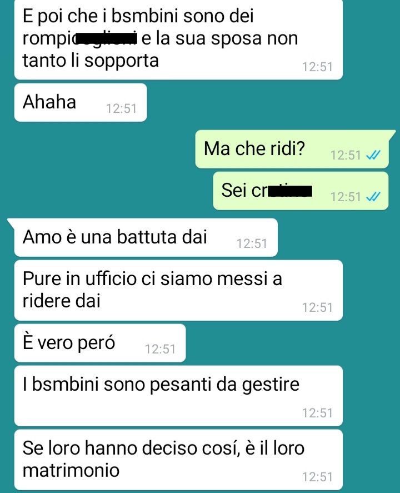Tap the timestamp of 'Amo è una battuta dai'
400x493 pixels.
click(x=252, y=243)
